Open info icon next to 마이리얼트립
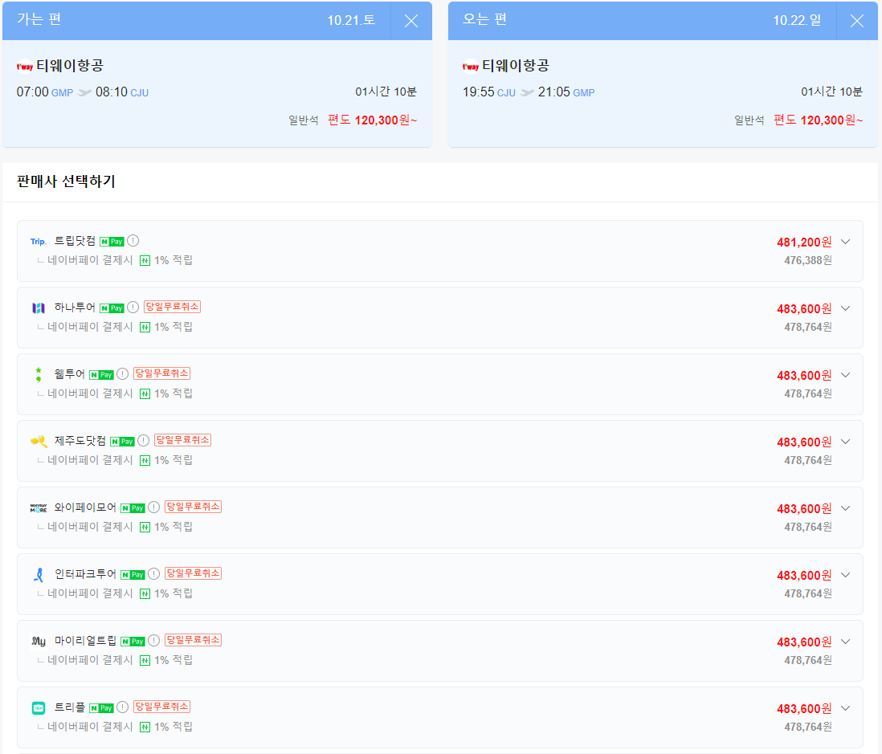The width and height of the screenshot is (882, 754). [153, 641]
